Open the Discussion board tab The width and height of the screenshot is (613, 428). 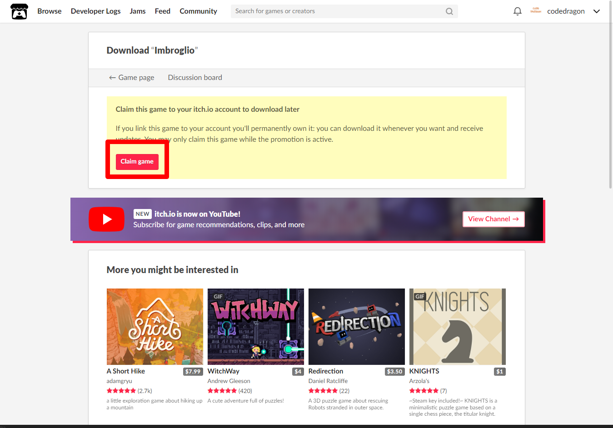[195, 78]
